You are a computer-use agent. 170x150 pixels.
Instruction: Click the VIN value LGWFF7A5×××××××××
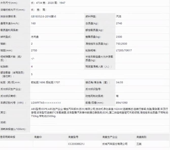point(46,103)
